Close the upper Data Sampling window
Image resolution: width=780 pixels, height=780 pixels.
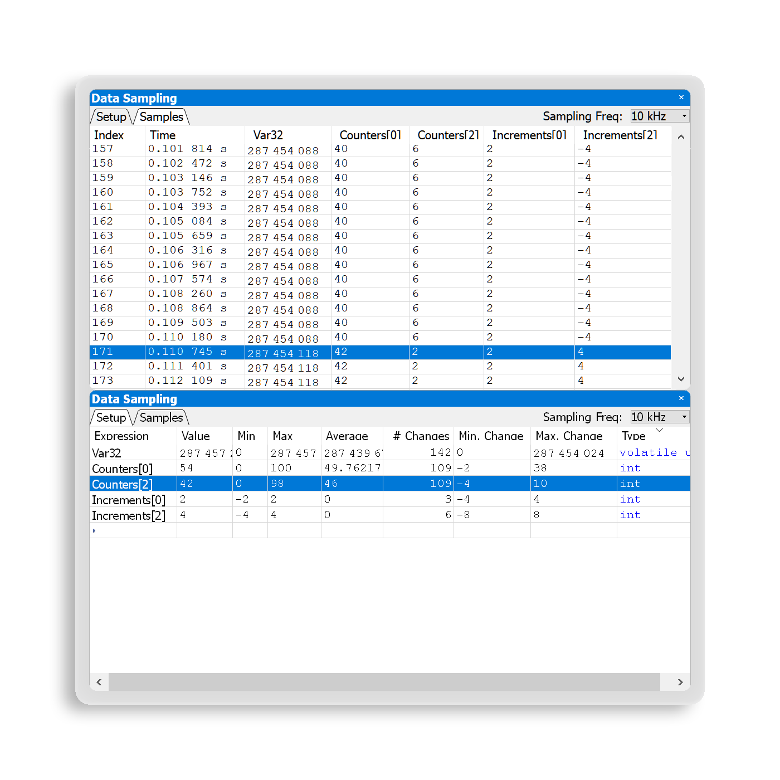click(681, 97)
